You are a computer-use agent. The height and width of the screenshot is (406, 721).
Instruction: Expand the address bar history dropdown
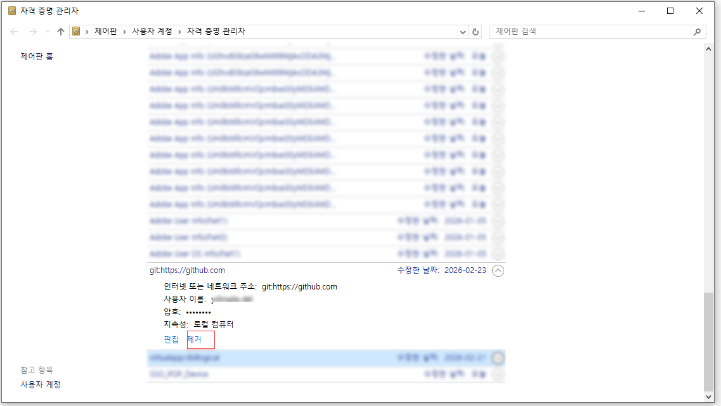tap(462, 32)
